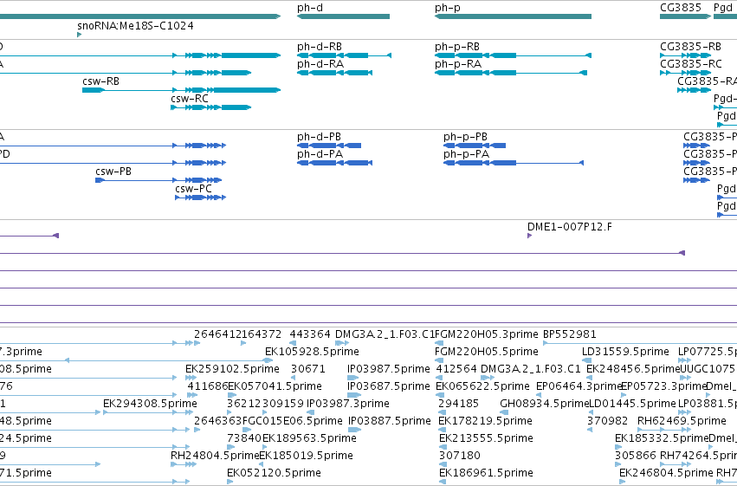The width and height of the screenshot is (737, 486).
Task: Select the EK189563.5prime EST
Action: (x=266, y=447)
